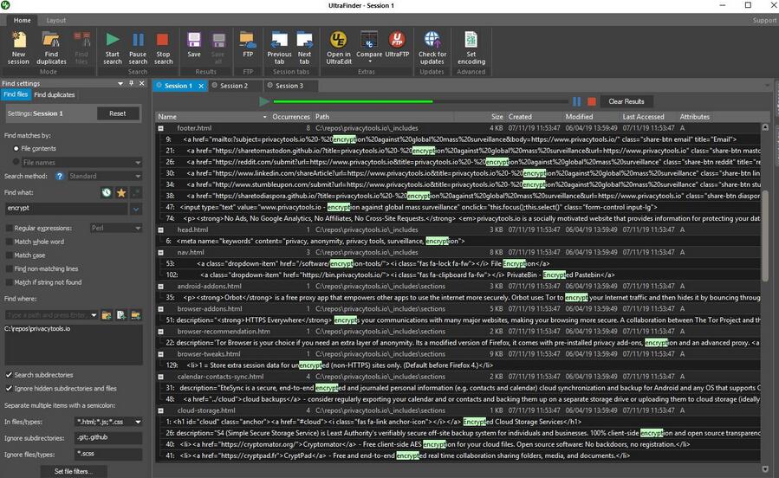Screen dimensions: 779x478
Task: Click the Ignore subdirectories input field
Action: (108, 438)
